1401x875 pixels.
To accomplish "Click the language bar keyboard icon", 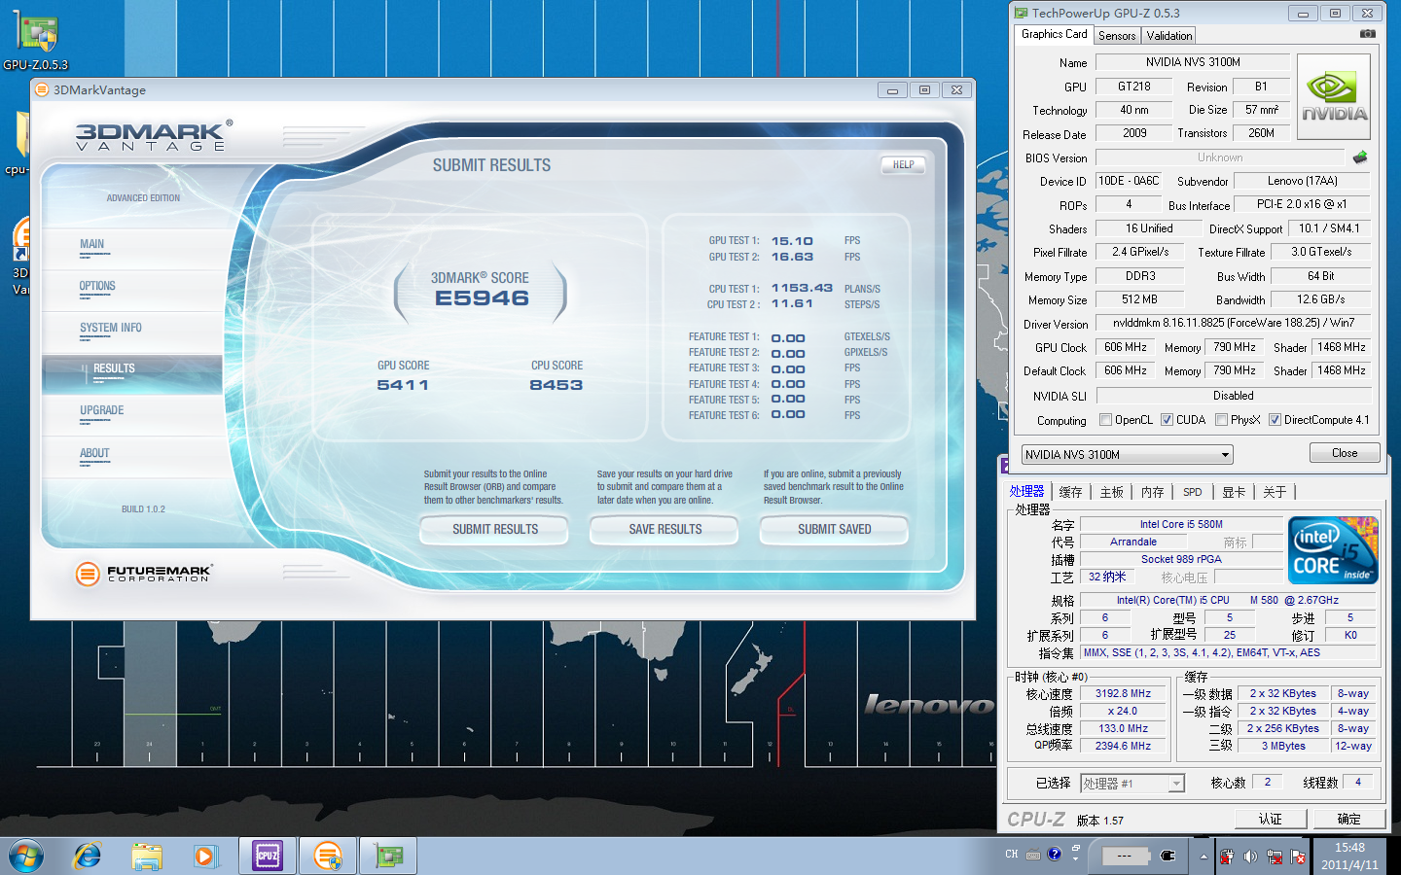I will pos(1033,855).
